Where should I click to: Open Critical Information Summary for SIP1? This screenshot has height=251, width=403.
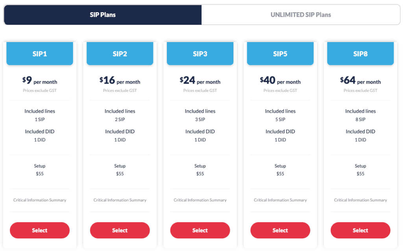tap(39, 200)
